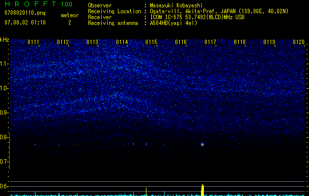
Task: Click the Receiver label
Action: pos(100,17)
